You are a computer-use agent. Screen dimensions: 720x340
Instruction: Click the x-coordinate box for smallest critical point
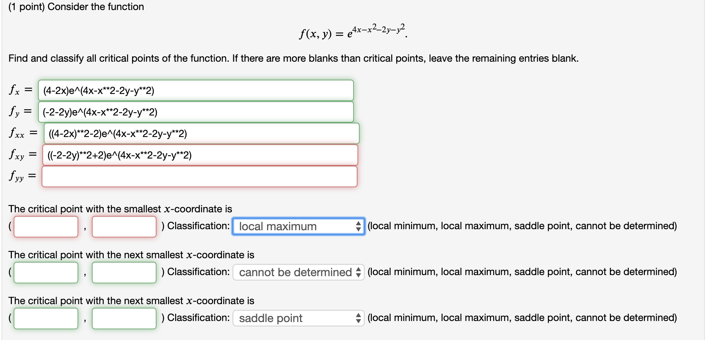tap(46, 226)
